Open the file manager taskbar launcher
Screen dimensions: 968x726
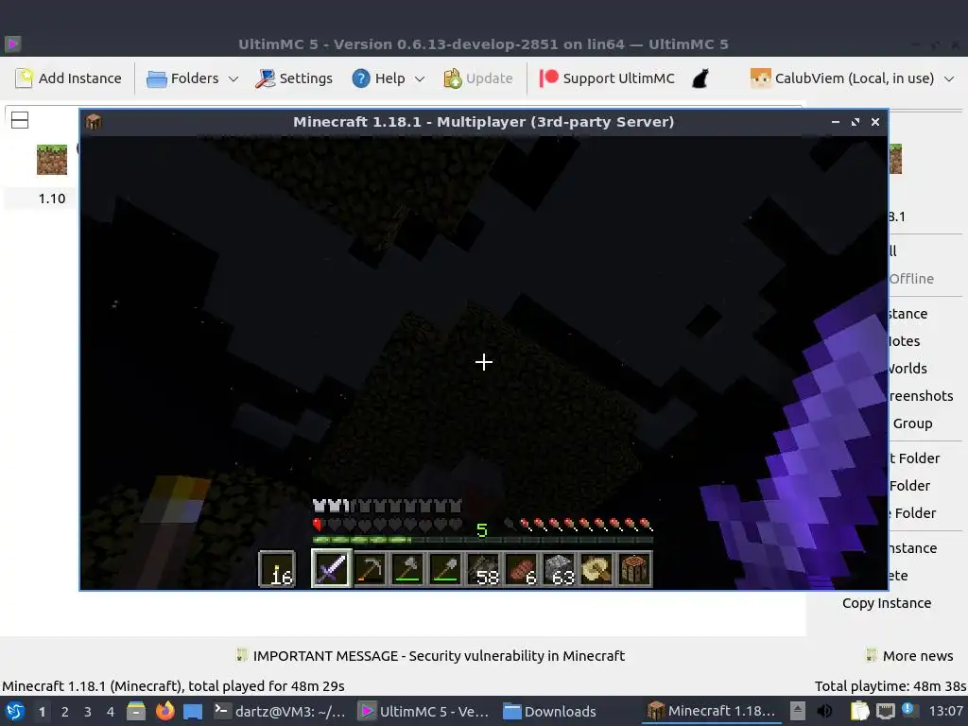pyautogui.click(x=136, y=711)
